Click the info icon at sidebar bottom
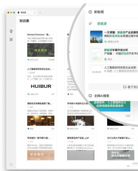 coord(11,165)
